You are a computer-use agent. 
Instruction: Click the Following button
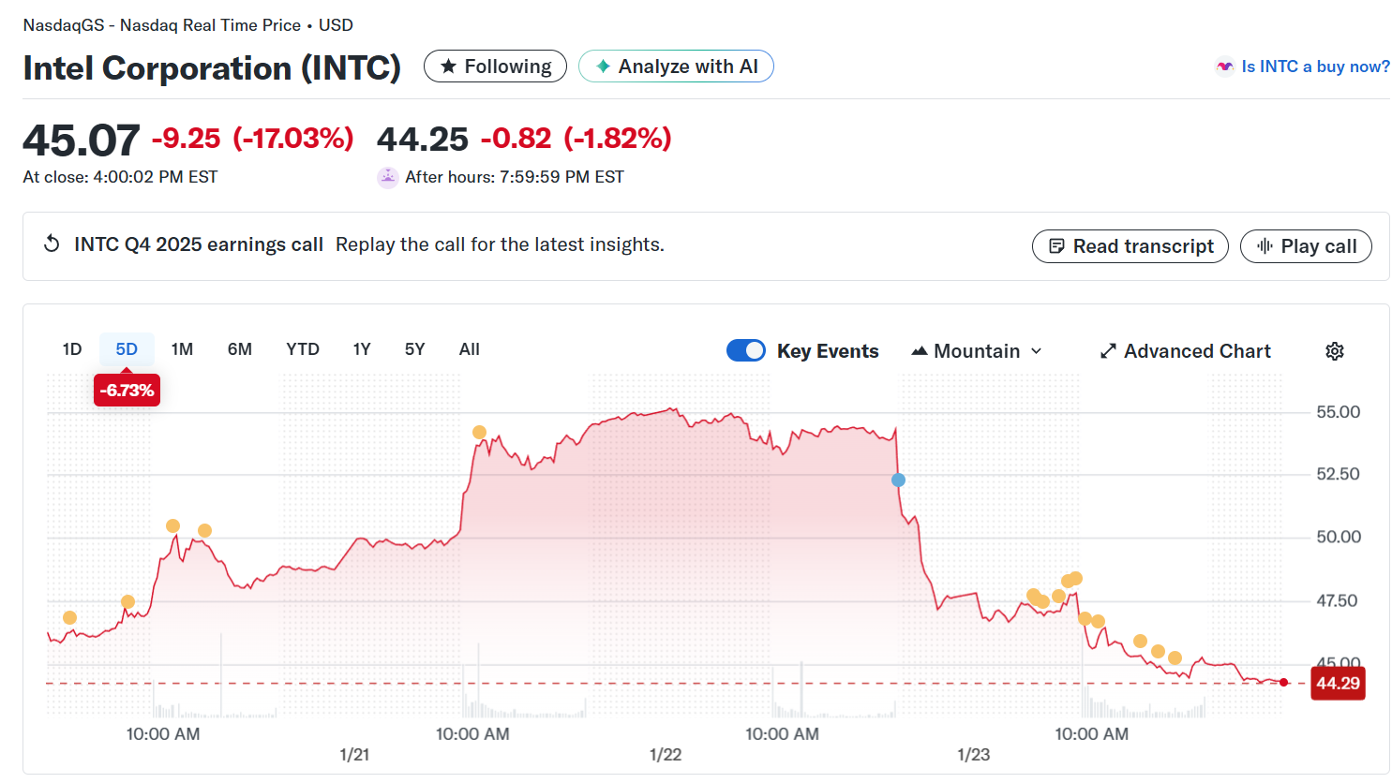495,66
